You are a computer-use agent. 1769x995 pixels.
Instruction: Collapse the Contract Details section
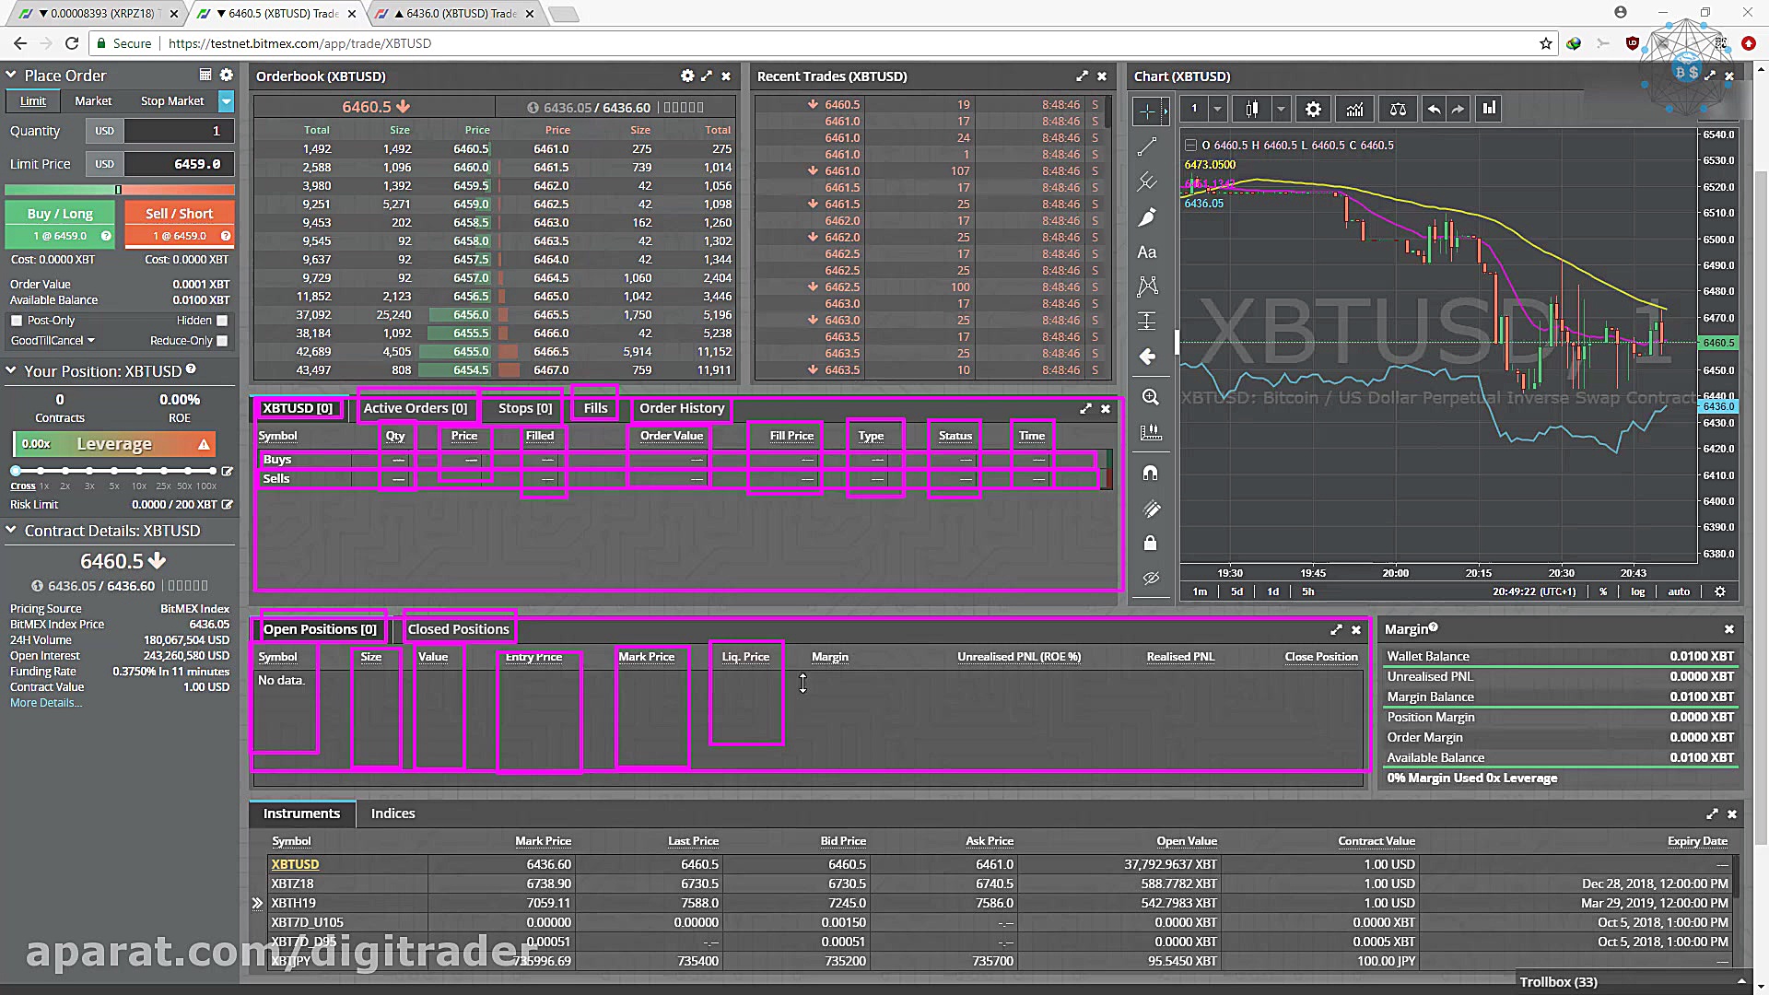(11, 531)
